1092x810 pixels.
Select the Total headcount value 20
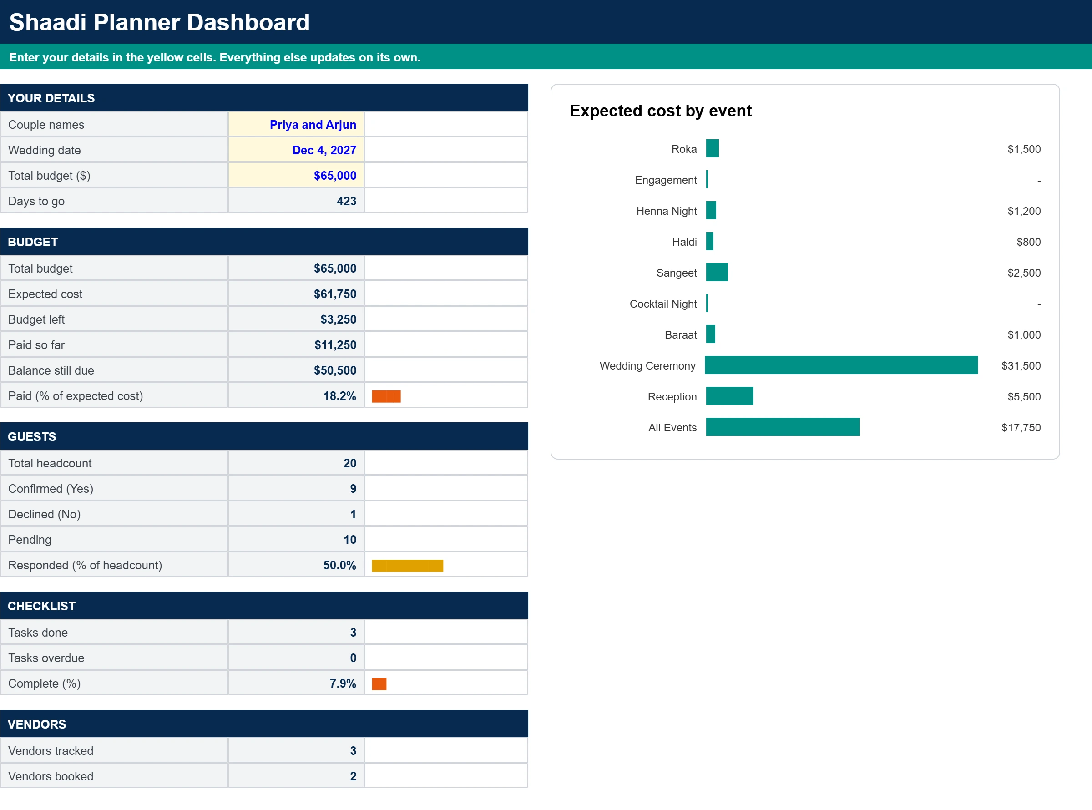pos(296,463)
